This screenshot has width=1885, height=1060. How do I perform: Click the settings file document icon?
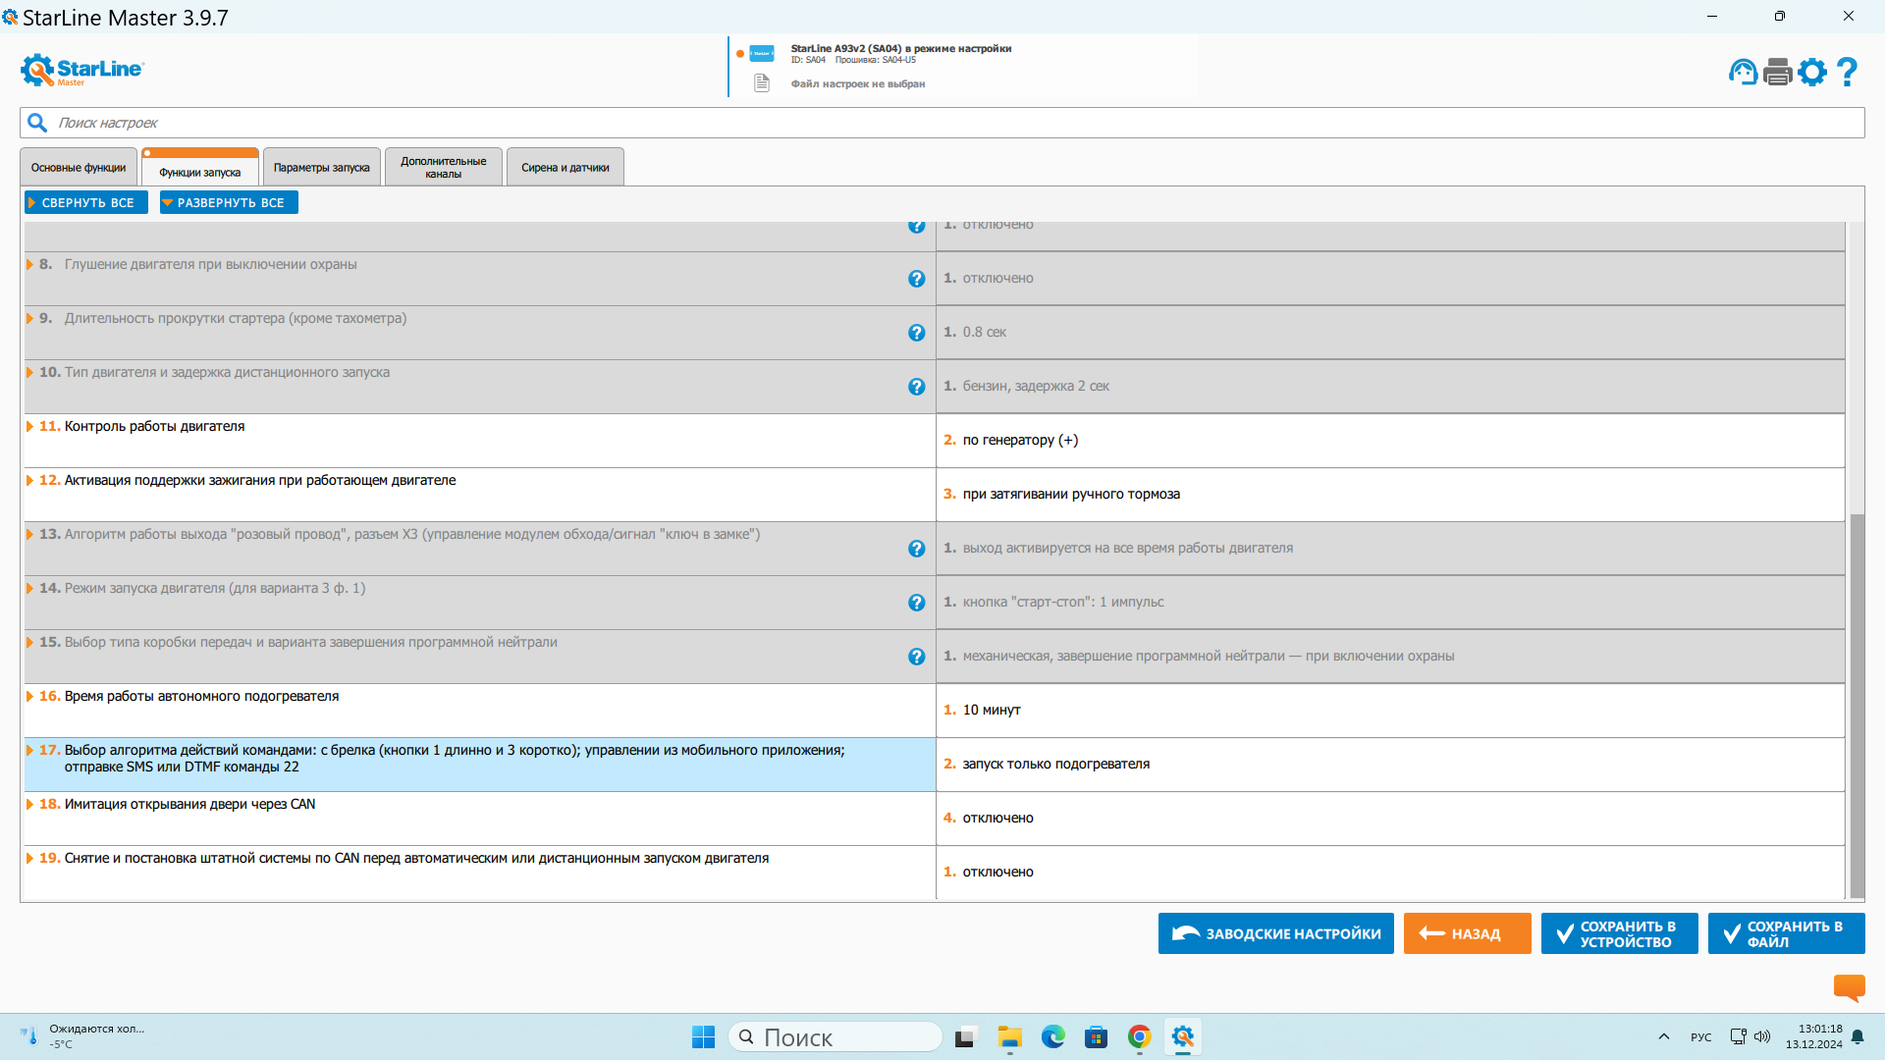point(762,83)
